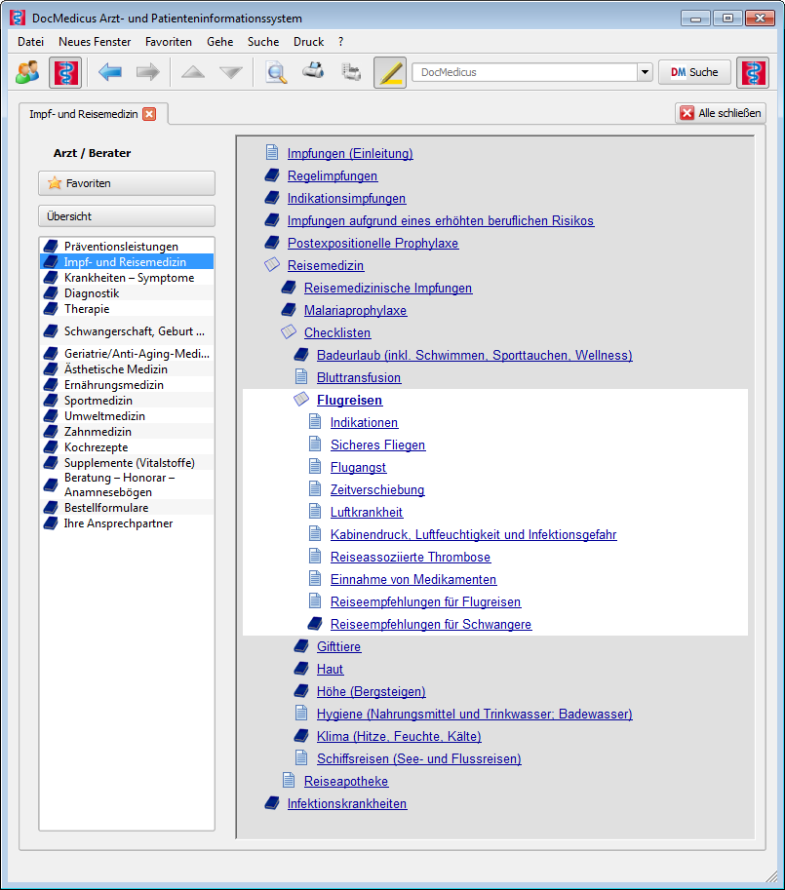The width and height of the screenshot is (785, 890).
Task: Collapse the Flugreisen open-book icon
Action: (x=301, y=399)
